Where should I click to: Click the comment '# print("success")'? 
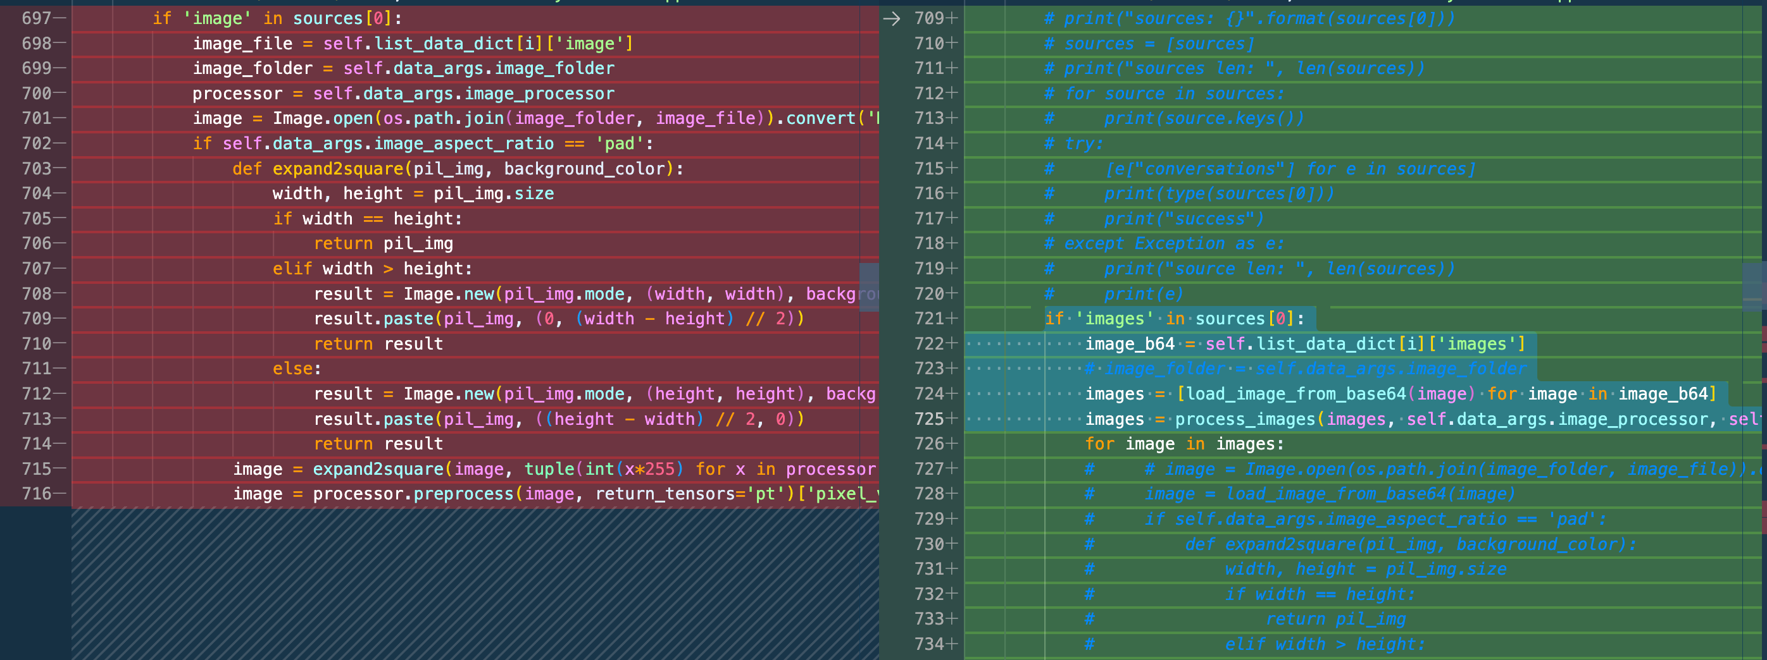click(1154, 219)
